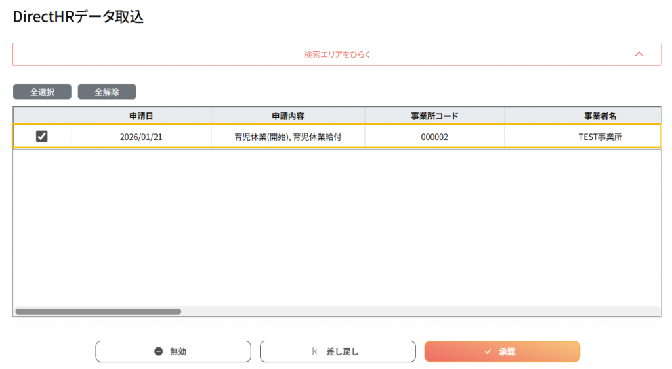Viewport: 672px width, 369px height.
Task: Uncheck the checkbox for the 2026/01/21 row
Action: point(42,137)
